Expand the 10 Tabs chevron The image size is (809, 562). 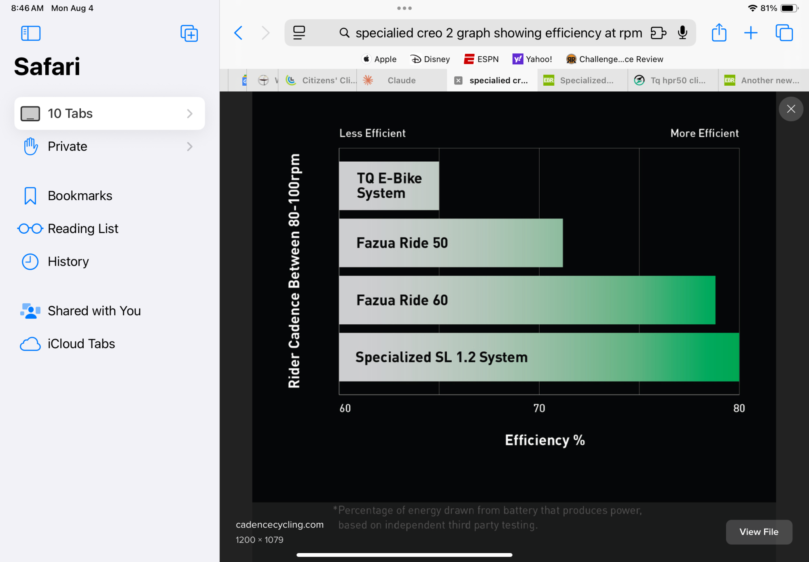[x=190, y=114]
